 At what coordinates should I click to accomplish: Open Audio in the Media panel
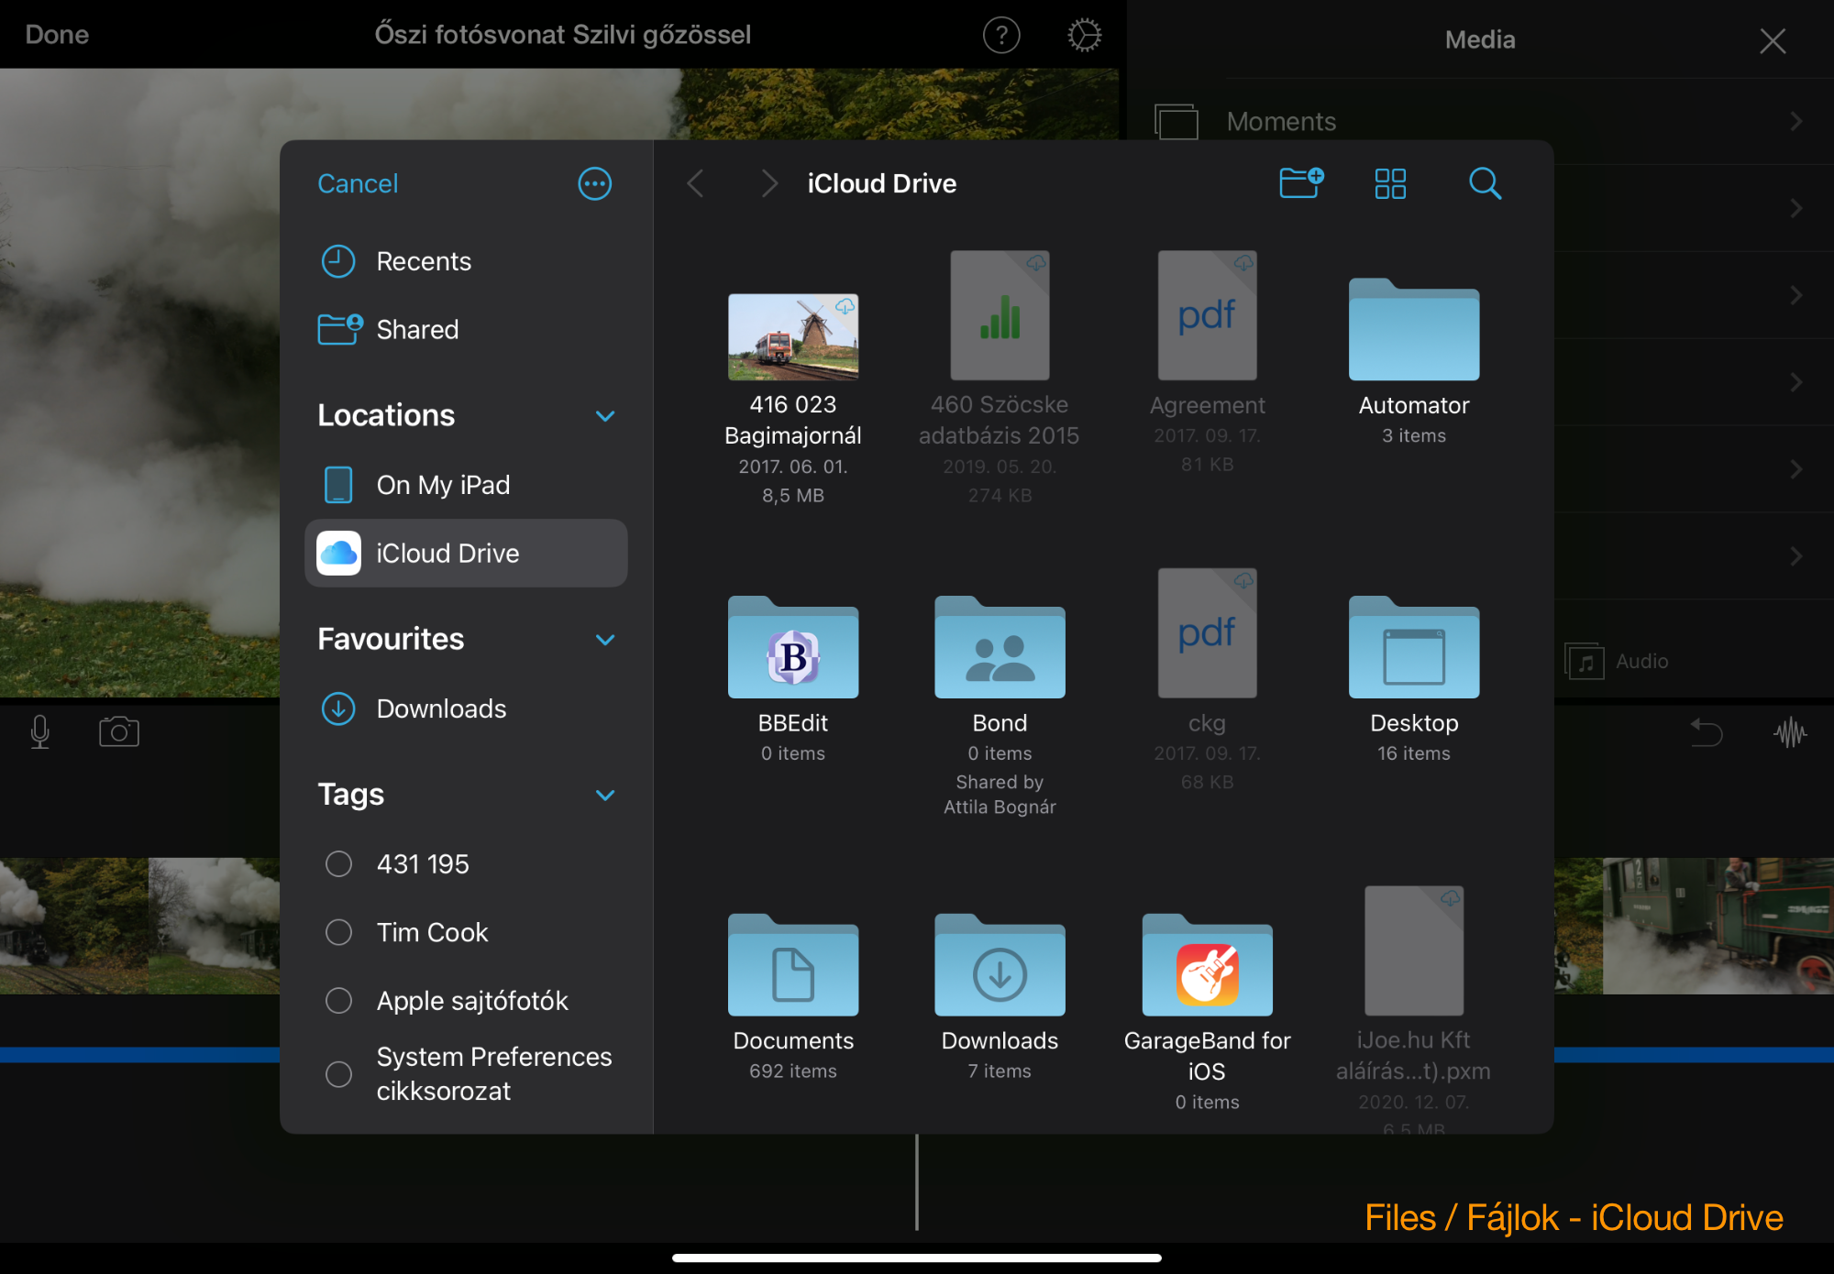pos(1618,661)
